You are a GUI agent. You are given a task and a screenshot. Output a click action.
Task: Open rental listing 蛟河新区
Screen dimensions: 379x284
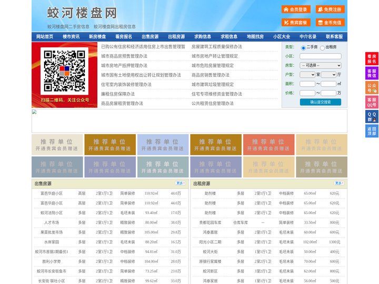coord(210,271)
